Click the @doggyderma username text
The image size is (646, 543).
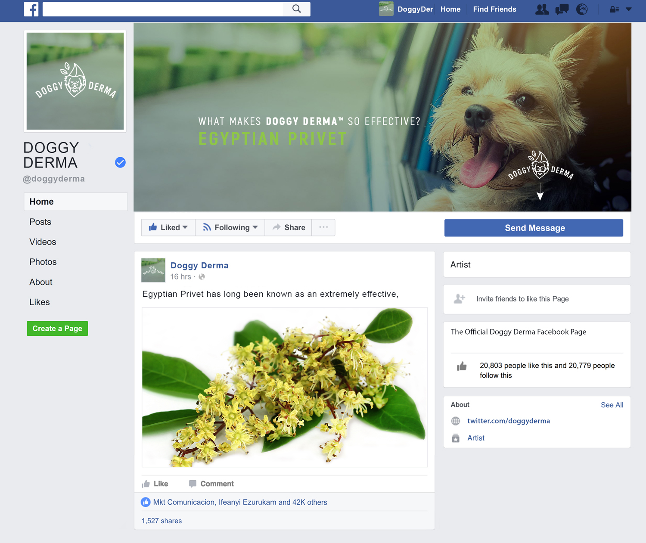tap(54, 179)
